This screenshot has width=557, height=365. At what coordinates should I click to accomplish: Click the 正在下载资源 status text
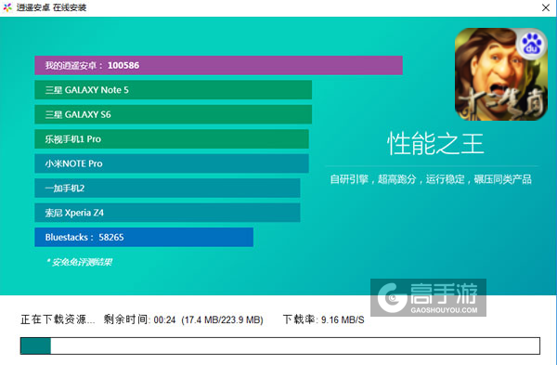point(58,319)
